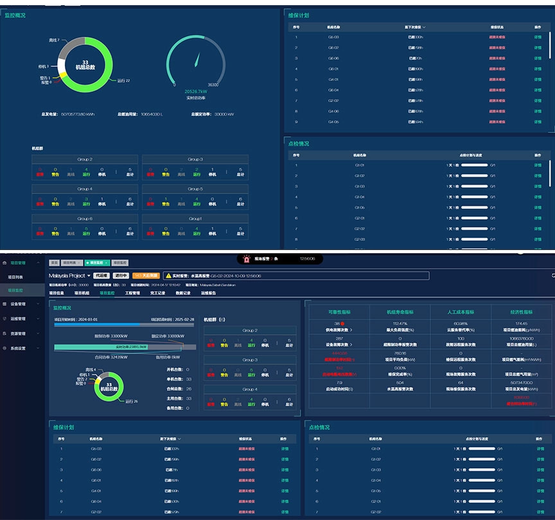555x520 pixels.
Task: Click the yellow warning triangle beside 实时报警
Action: (x=168, y=275)
